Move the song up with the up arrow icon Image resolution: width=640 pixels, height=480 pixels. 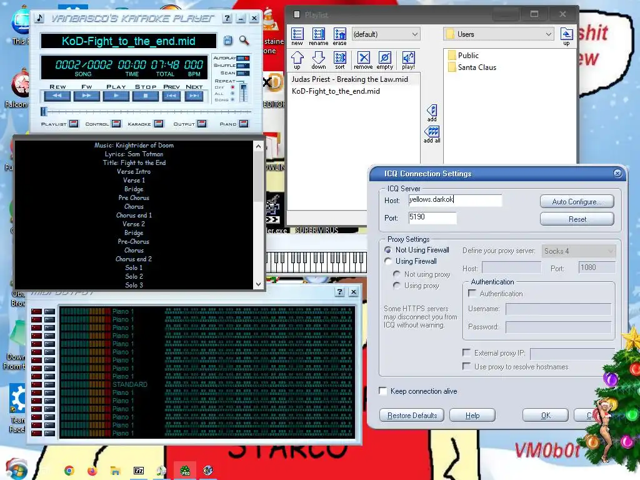click(x=297, y=60)
